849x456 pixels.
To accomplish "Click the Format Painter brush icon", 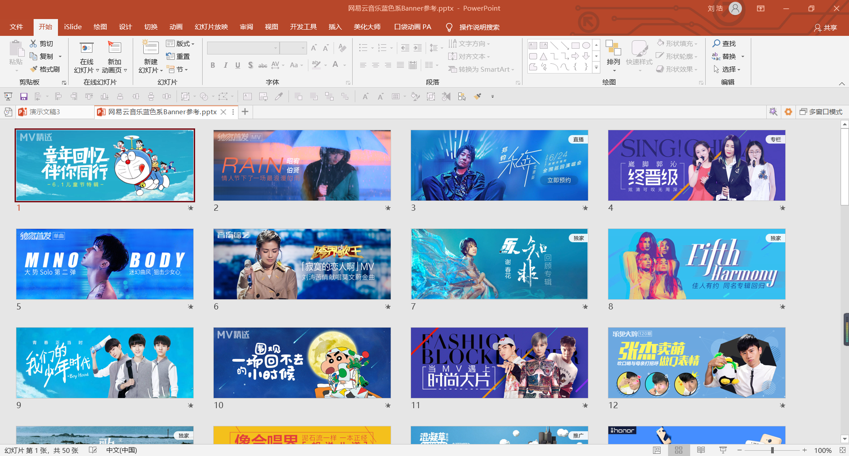I will (x=33, y=69).
